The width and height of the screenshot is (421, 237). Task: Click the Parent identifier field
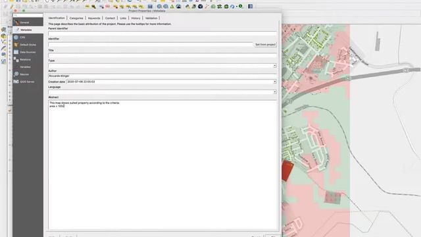162,34
